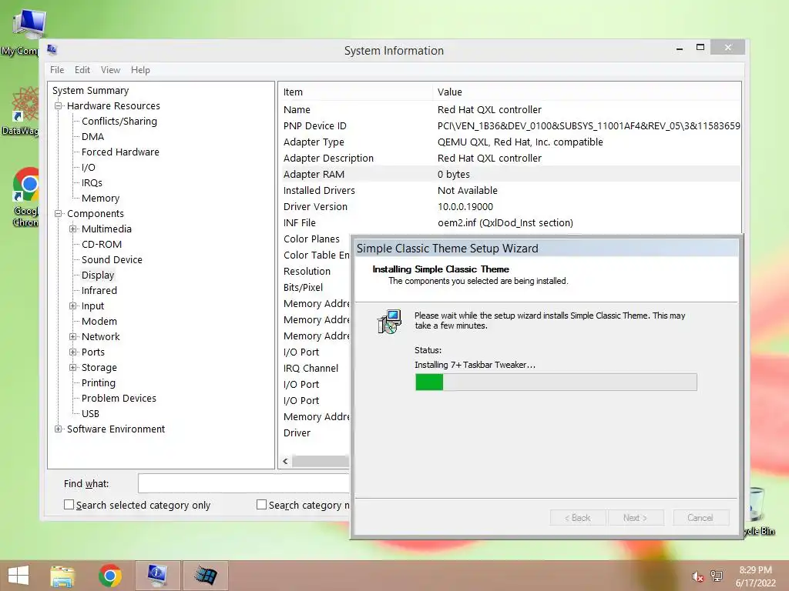
Task: Open the File menu
Action: [57, 70]
